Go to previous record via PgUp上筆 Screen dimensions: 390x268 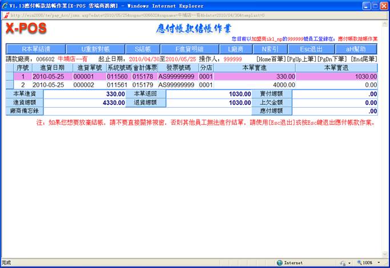coord(300,59)
